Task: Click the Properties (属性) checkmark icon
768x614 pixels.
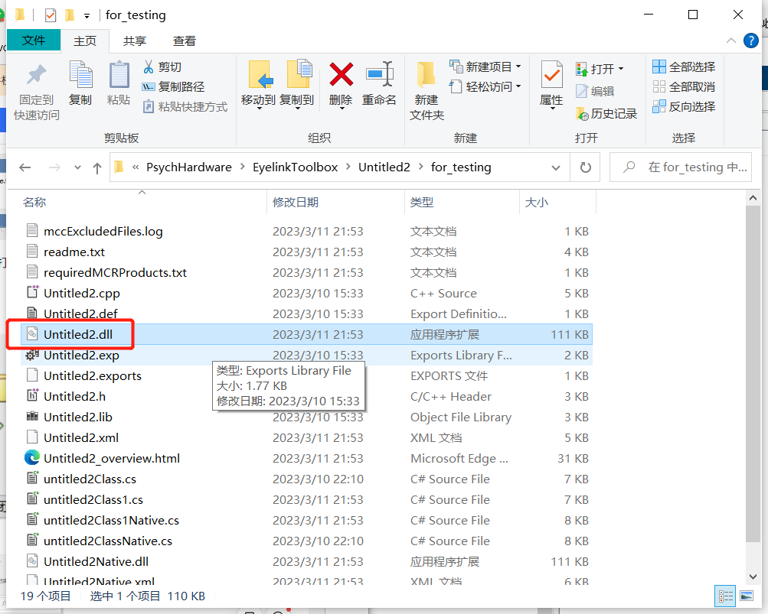Action: pos(551,76)
